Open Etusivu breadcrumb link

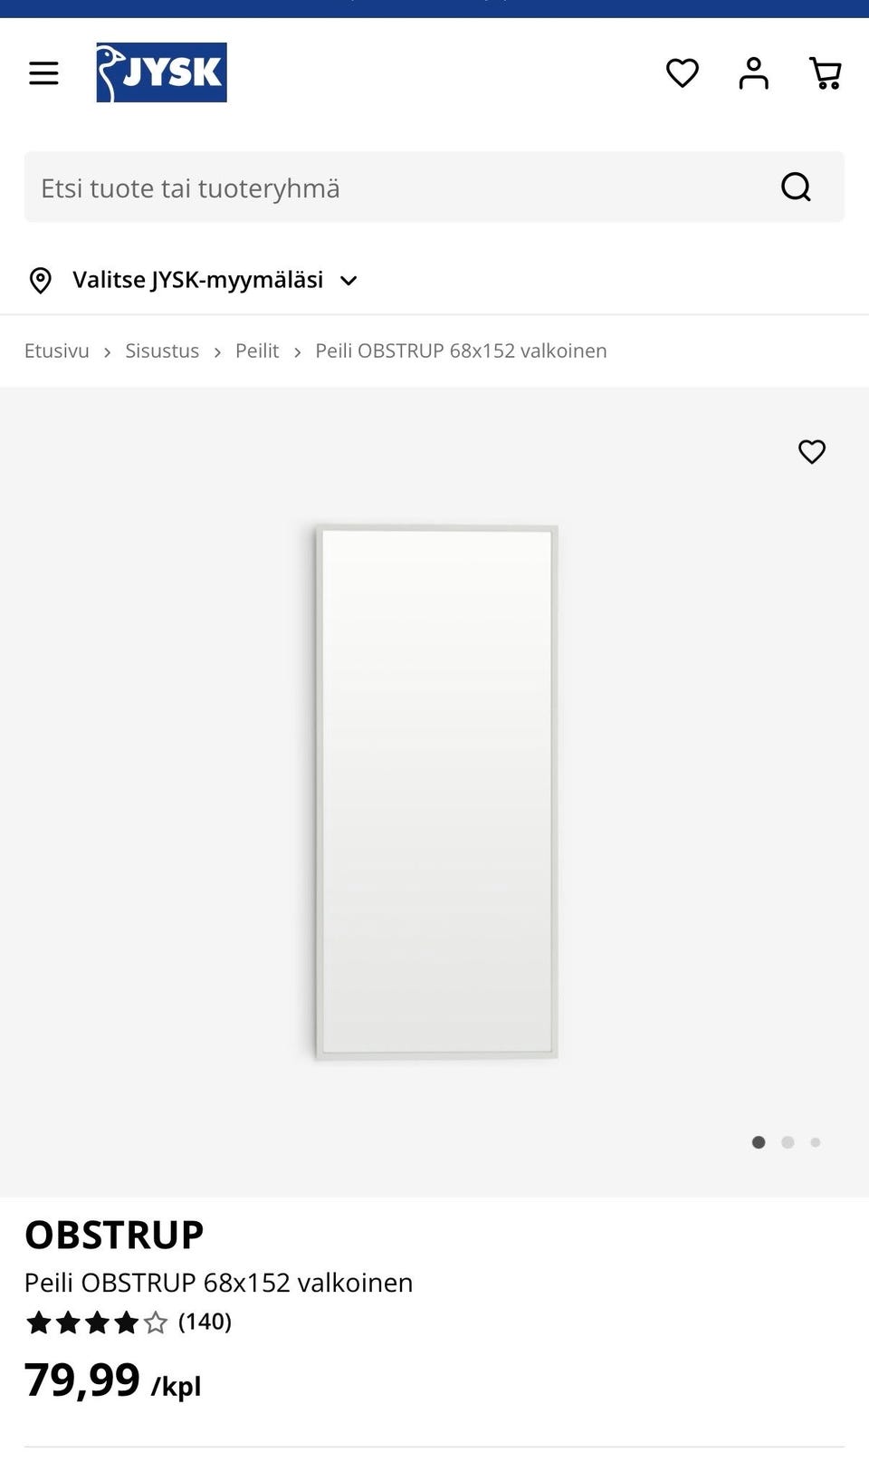point(57,351)
